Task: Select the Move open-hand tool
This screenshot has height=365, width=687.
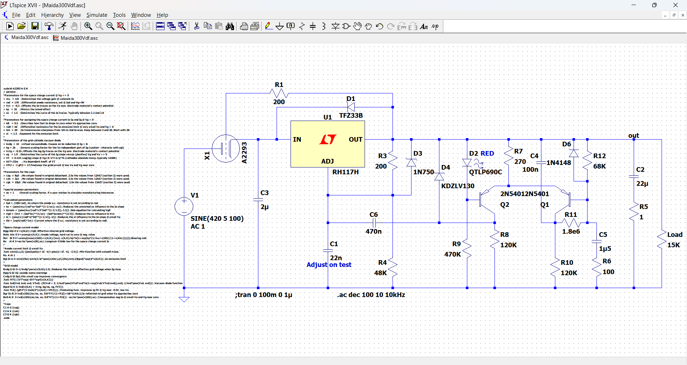Action: click(x=357, y=26)
